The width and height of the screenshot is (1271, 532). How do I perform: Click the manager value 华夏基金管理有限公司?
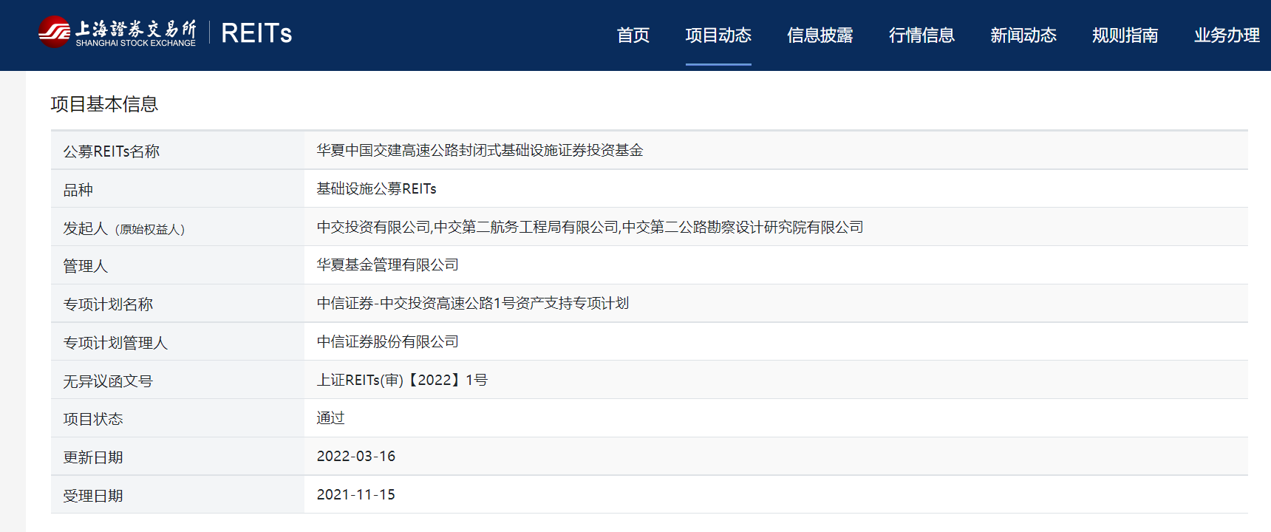pos(387,265)
